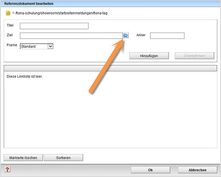This screenshot has height=177, width=221.
Task: Click into the Ziel input field
Action: [x=71, y=36]
